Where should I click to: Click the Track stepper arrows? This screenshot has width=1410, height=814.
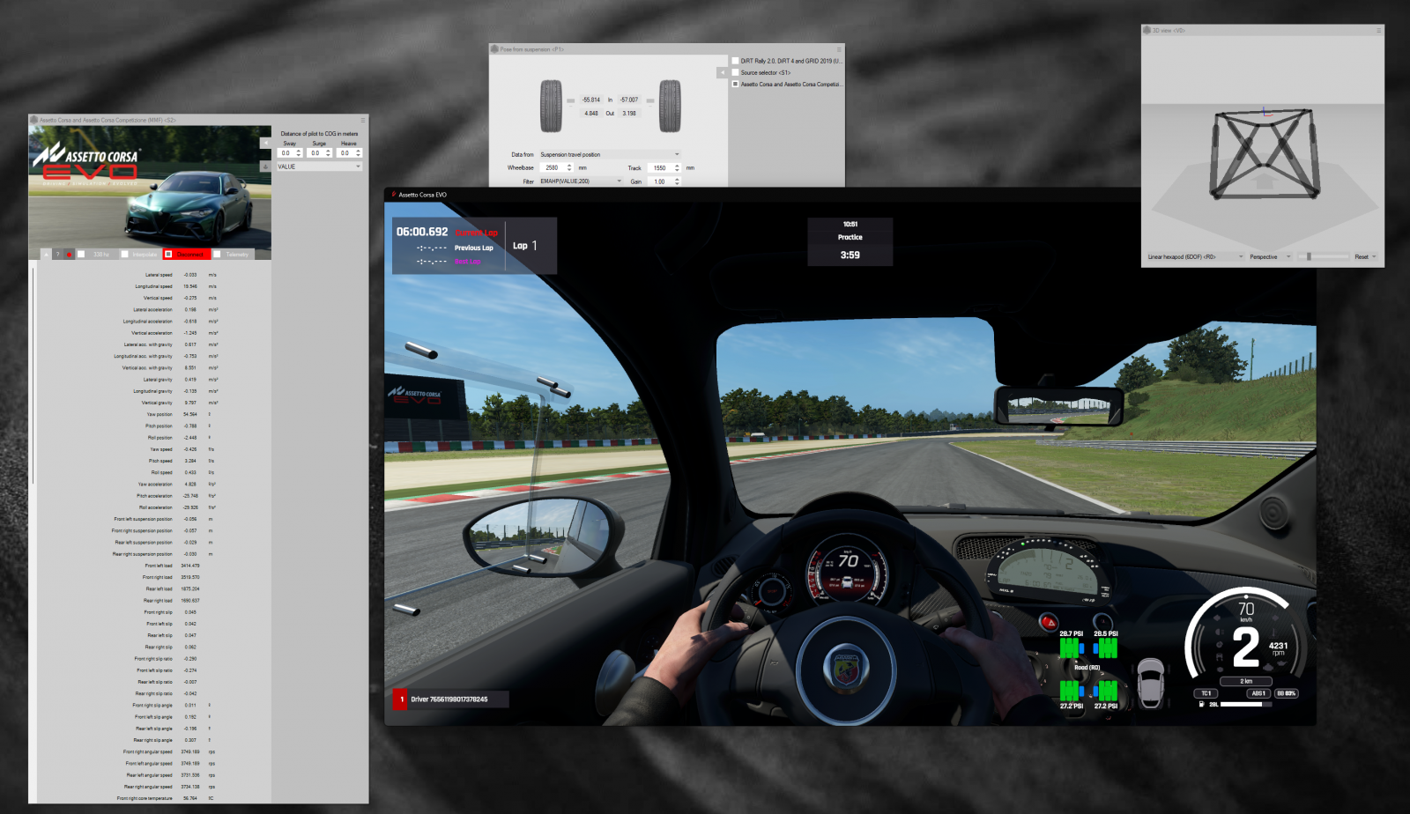[677, 167]
